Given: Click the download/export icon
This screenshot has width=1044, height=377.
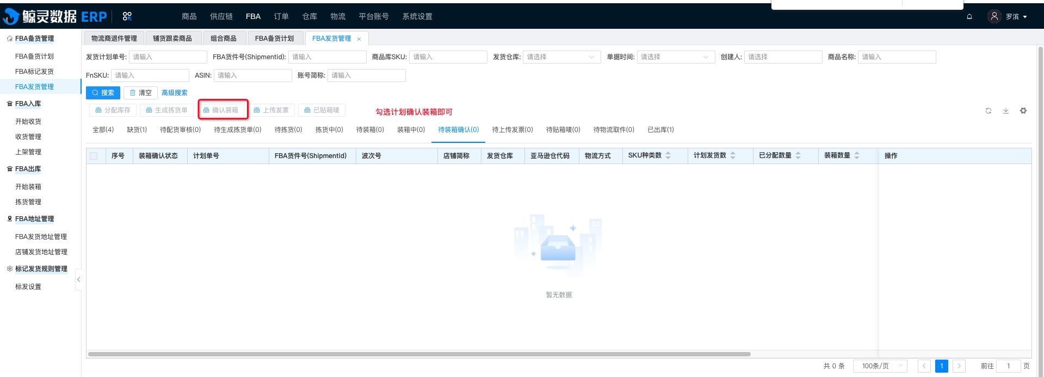Looking at the screenshot, I should [x=1006, y=111].
